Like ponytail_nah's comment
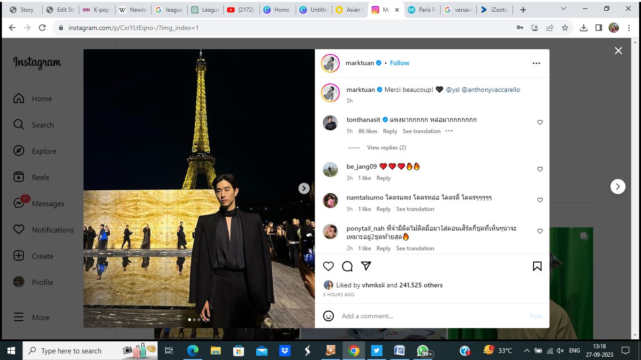 (x=540, y=231)
